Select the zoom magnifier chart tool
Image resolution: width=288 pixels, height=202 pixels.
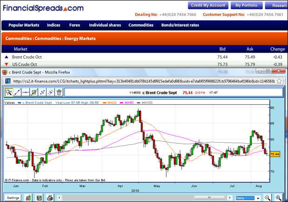coord(9,92)
